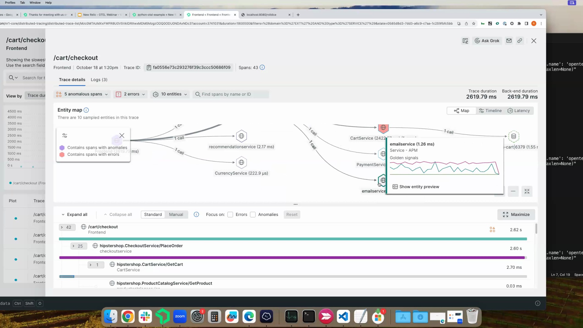The width and height of the screenshot is (583, 328).
Task: Click the Maximize waterfall button
Action: 516,214
